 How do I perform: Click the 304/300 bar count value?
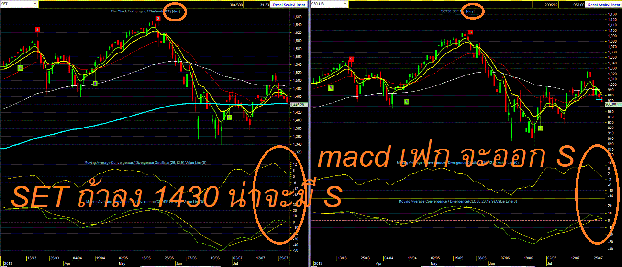click(x=237, y=4)
